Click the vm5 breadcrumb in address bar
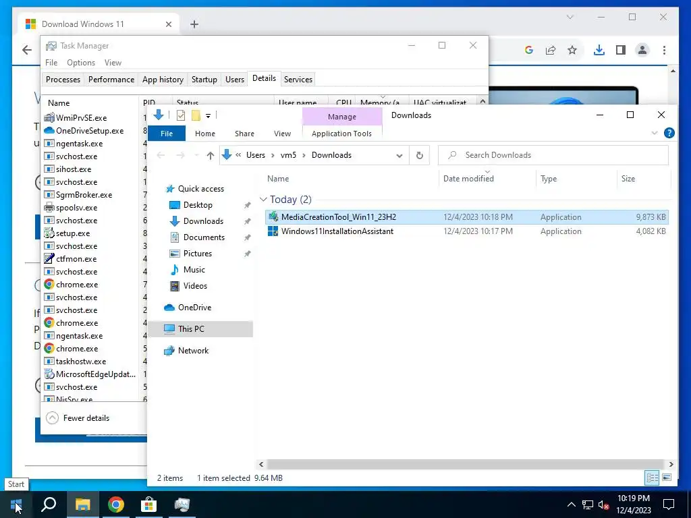 tap(288, 155)
